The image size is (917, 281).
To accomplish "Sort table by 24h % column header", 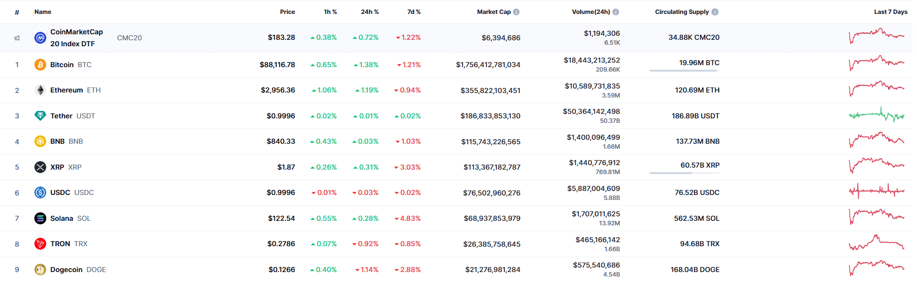I will [369, 12].
